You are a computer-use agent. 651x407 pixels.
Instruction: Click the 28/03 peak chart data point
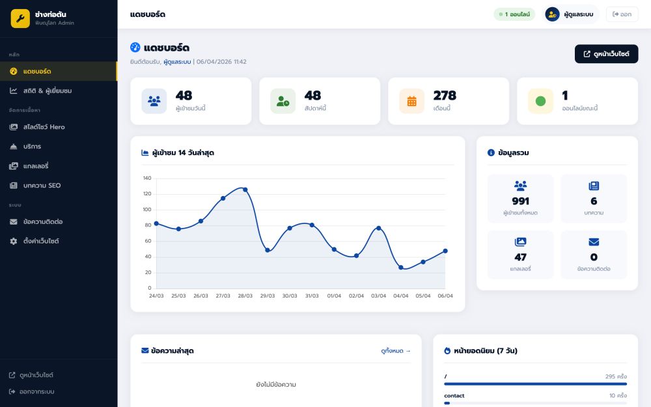pyautogui.click(x=245, y=189)
